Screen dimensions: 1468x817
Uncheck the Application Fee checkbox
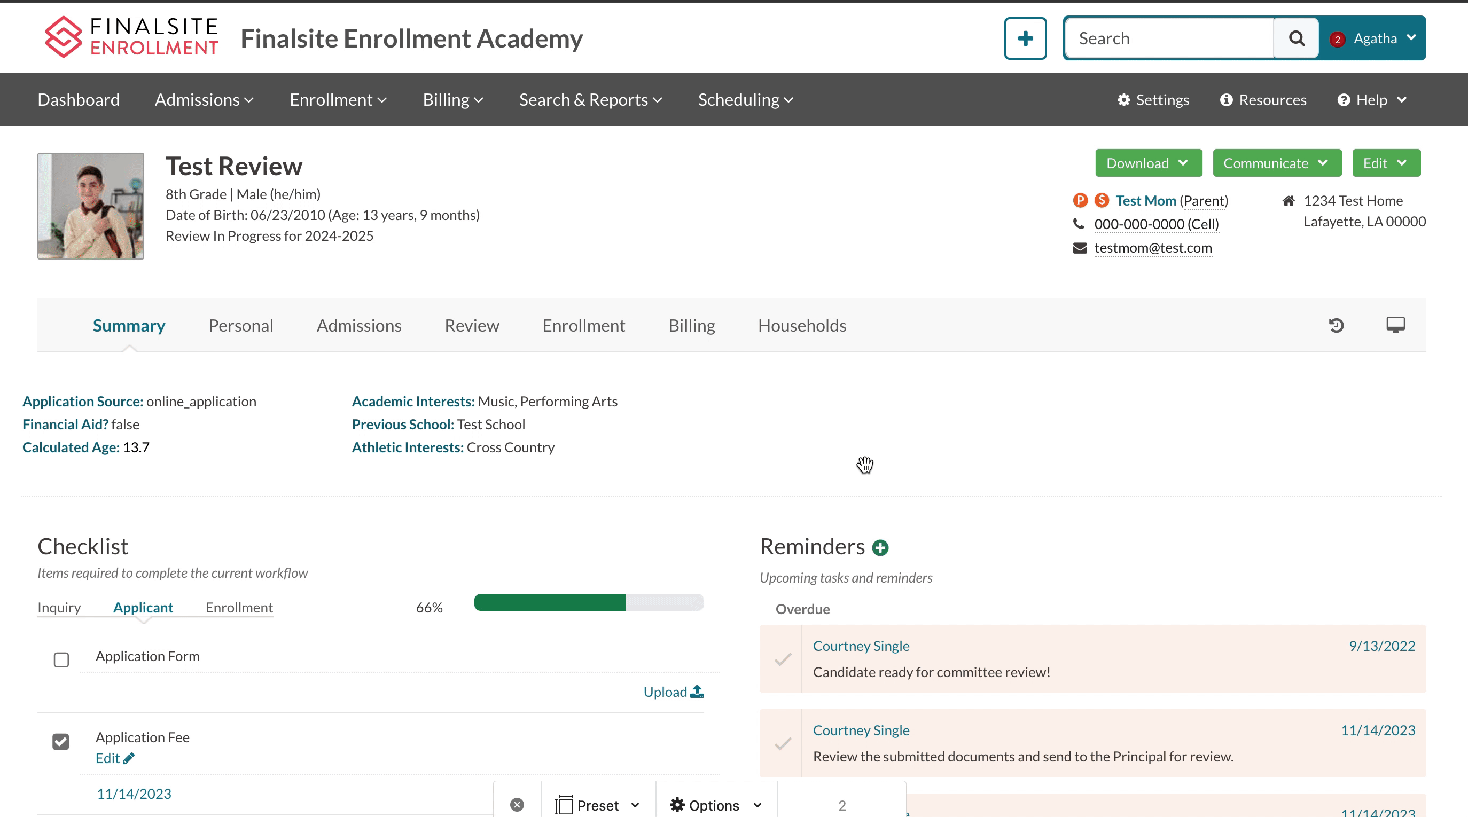click(61, 741)
